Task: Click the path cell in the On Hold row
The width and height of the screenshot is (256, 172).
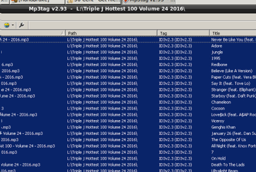Action: [102, 159]
